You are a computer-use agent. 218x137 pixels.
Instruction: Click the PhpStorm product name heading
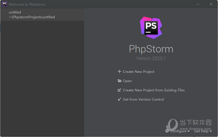click(x=151, y=49)
